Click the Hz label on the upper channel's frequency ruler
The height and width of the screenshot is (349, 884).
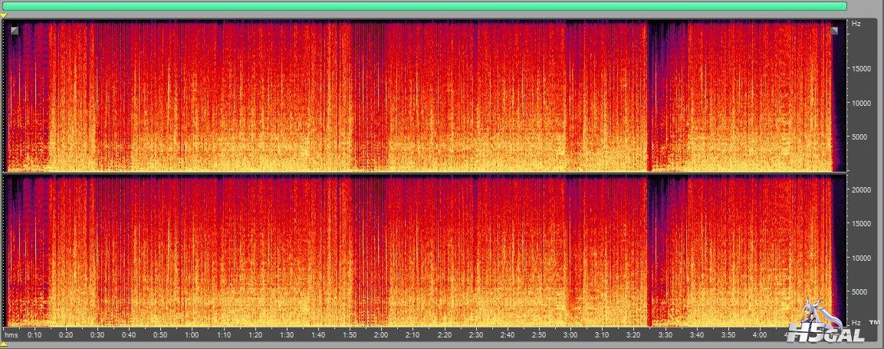coord(856,24)
